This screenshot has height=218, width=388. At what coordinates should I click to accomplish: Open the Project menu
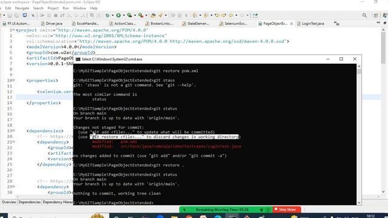tap(53, 8)
